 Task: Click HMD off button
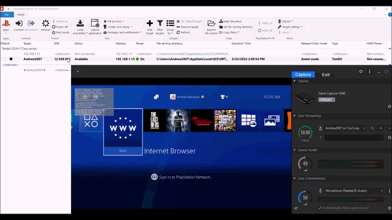(x=265, y=31)
